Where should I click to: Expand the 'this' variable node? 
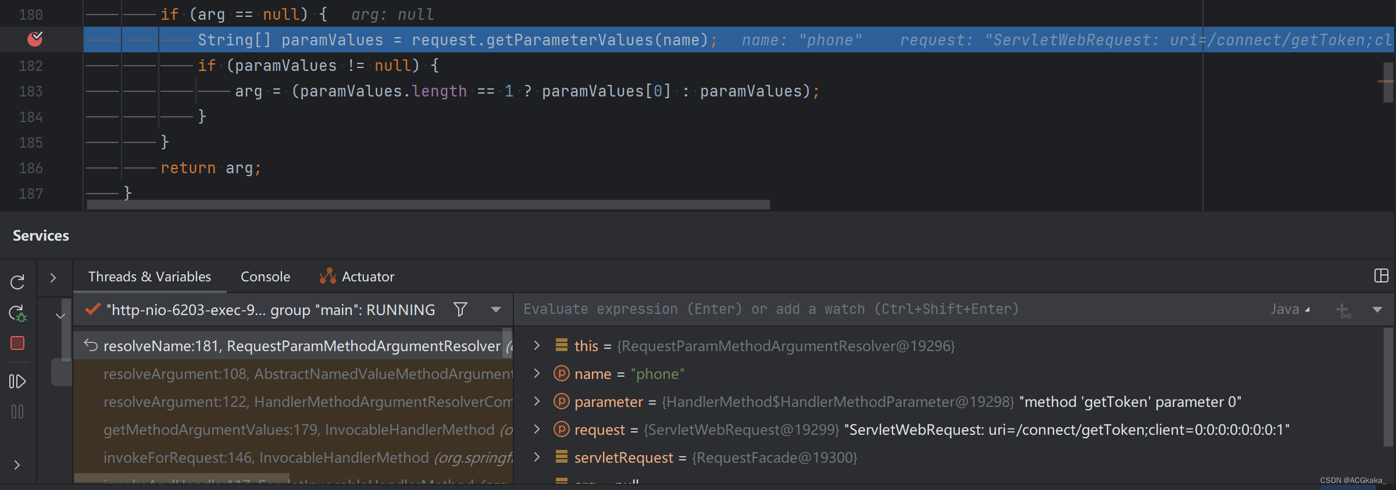(x=537, y=346)
